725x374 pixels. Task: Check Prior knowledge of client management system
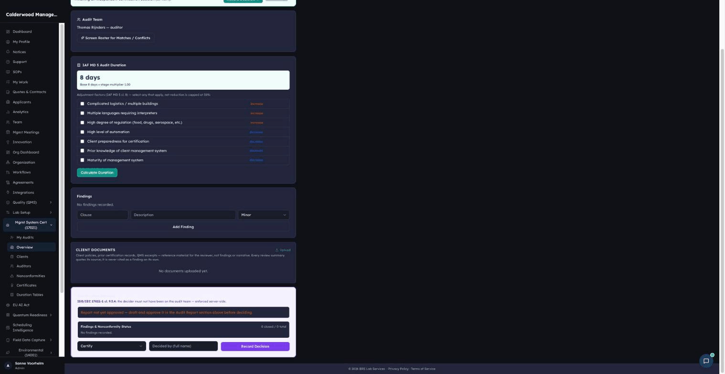(x=82, y=151)
